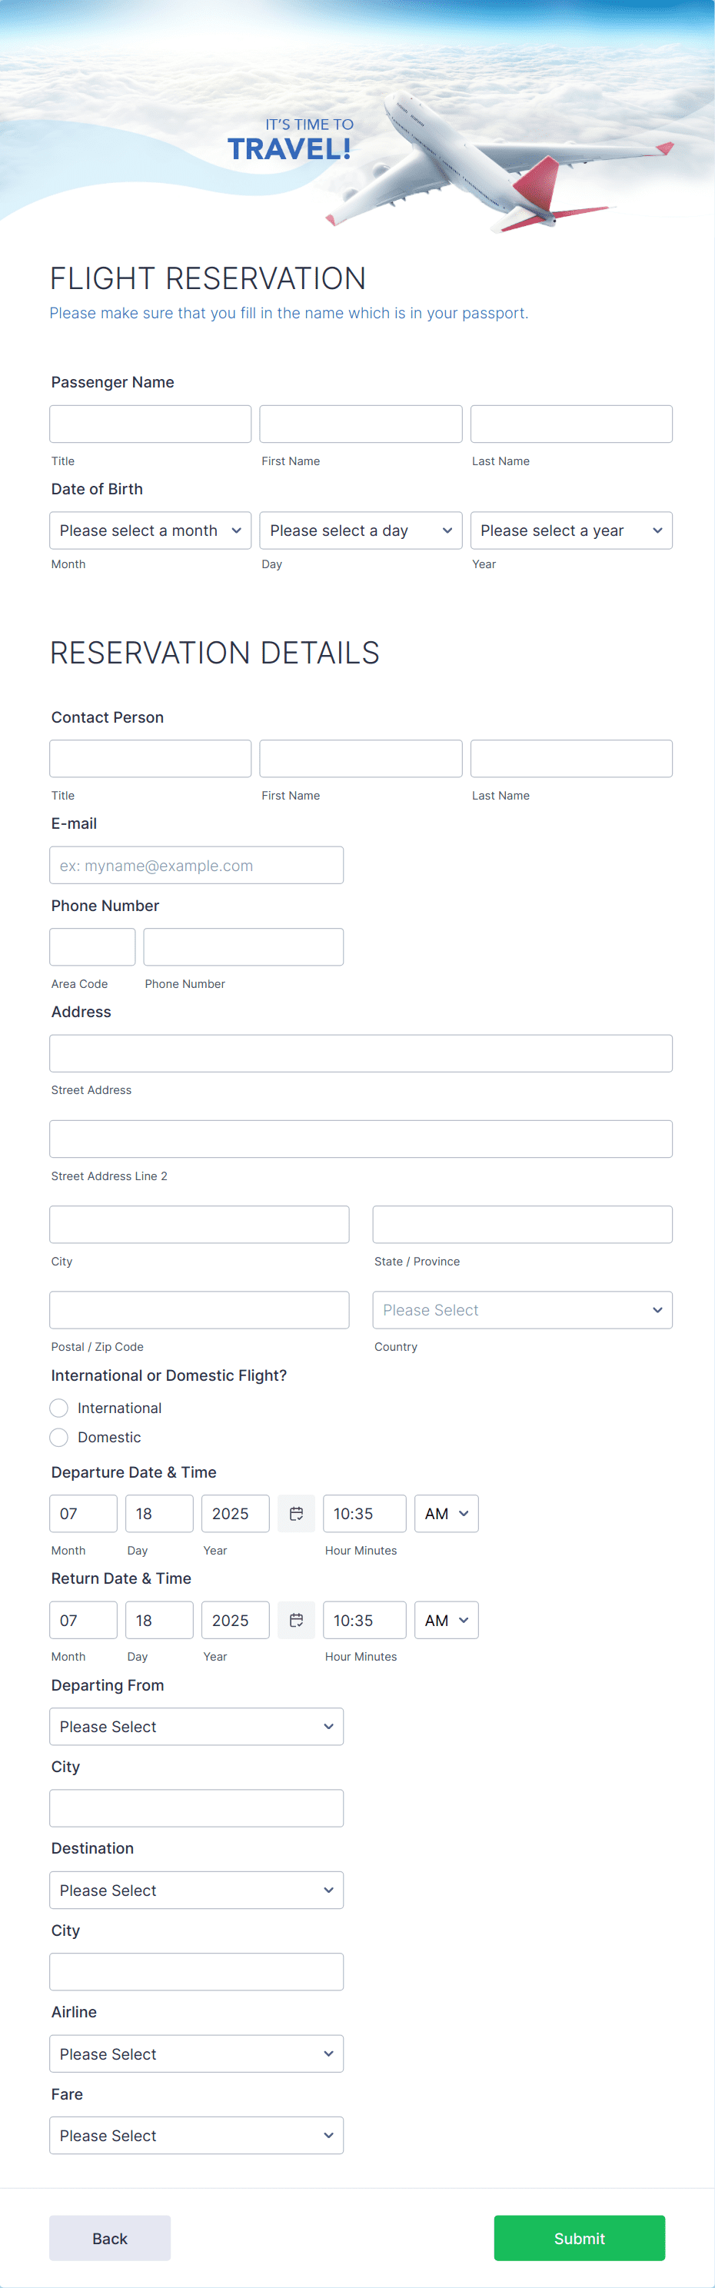This screenshot has width=715, height=2288.
Task: Click the E-mail input field
Action: pos(196,864)
